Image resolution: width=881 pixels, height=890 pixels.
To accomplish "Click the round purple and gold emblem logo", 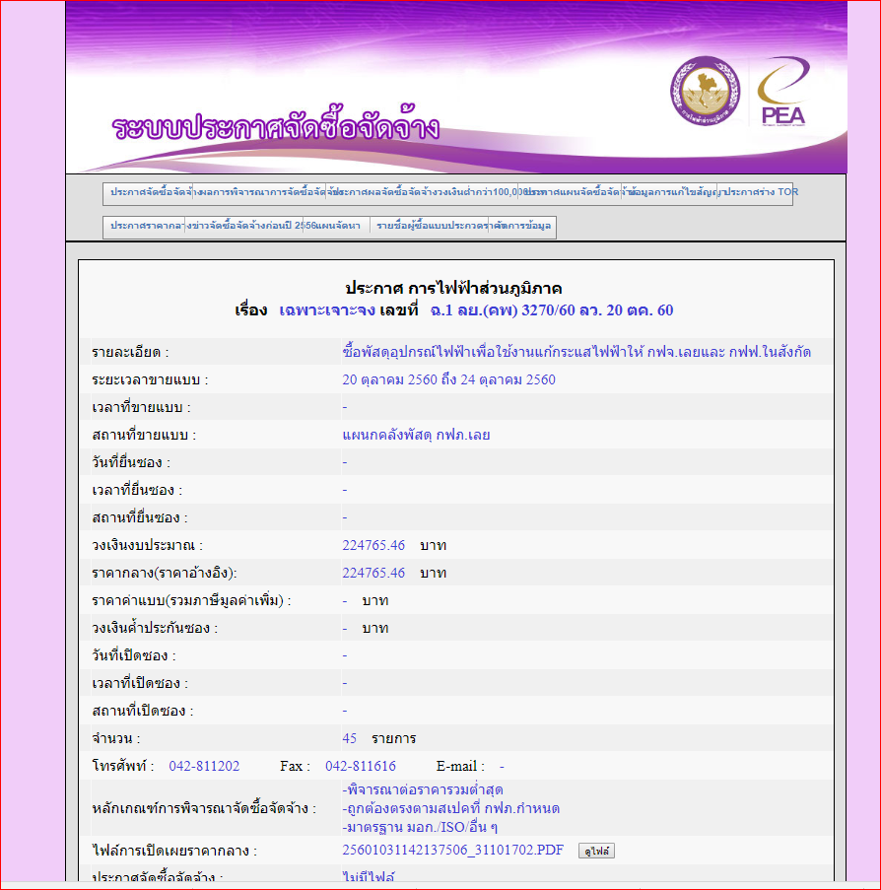I will 705,91.
